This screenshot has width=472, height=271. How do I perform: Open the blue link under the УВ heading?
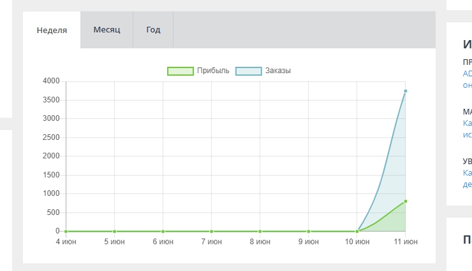[x=467, y=173]
